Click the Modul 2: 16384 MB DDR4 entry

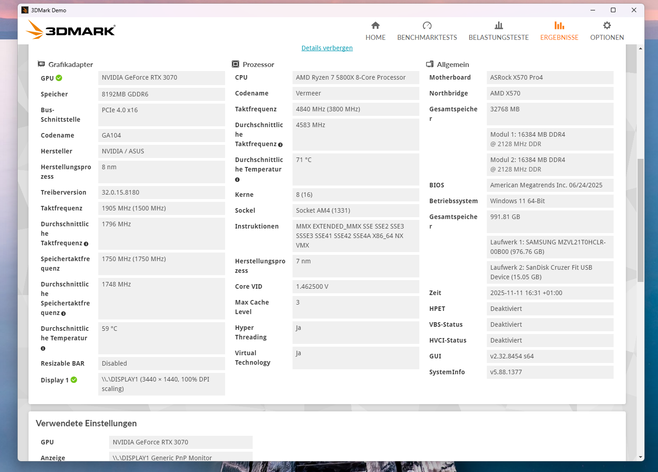pos(550,165)
